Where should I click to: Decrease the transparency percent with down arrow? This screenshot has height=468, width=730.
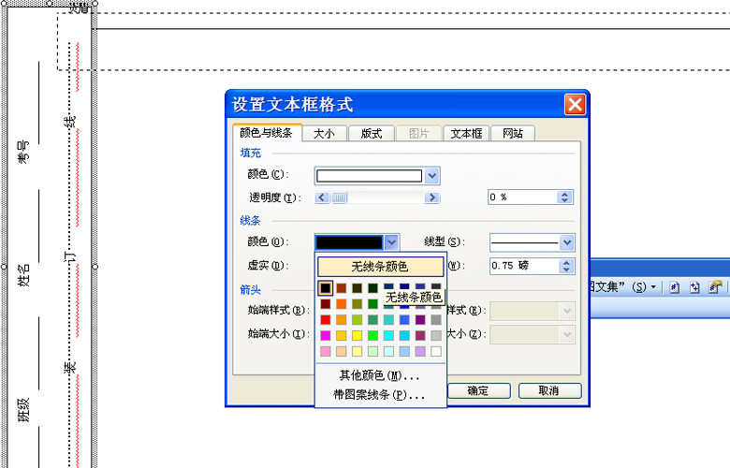point(564,200)
